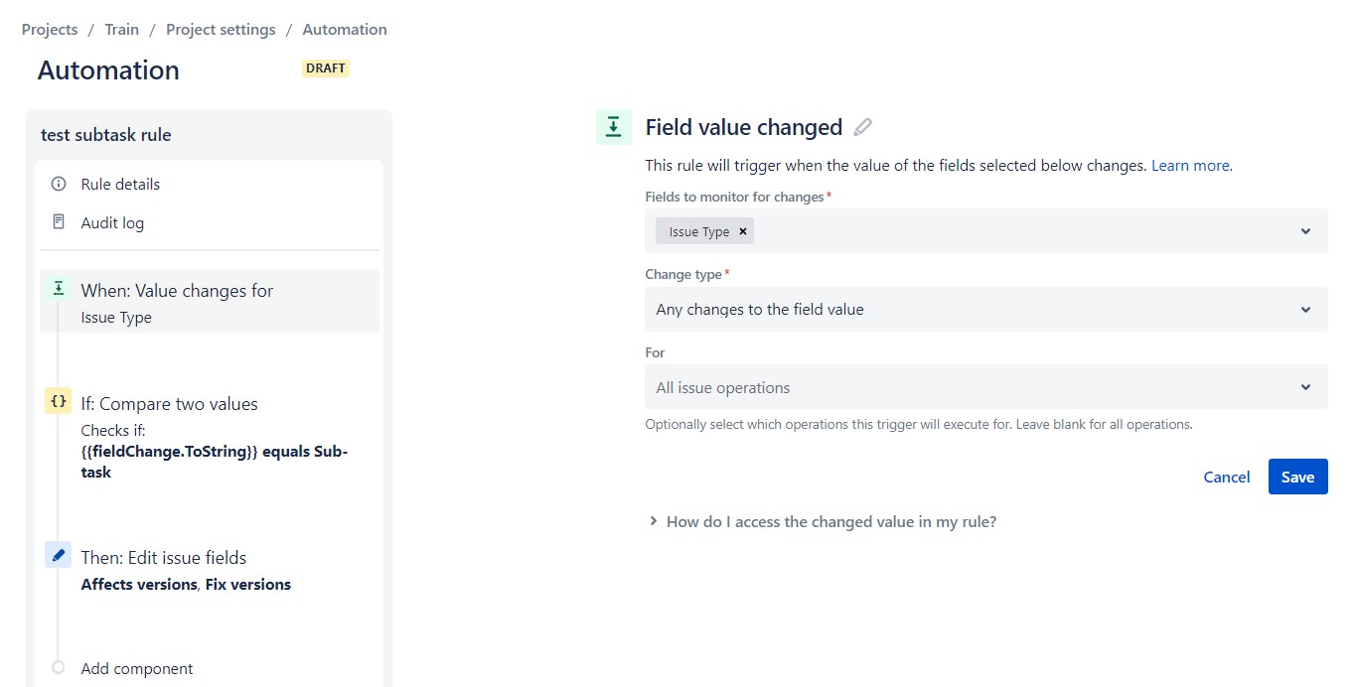This screenshot has height=687, width=1356.
Task: Open Project settings from the breadcrumb
Action: 221,29
